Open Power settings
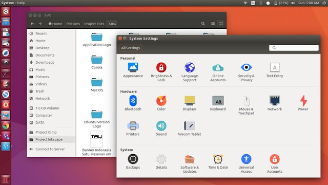 tap(303, 103)
